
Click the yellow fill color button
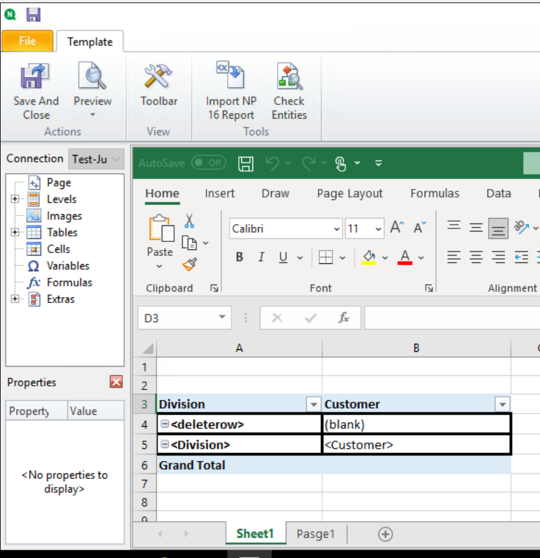click(x=369, y=257)
